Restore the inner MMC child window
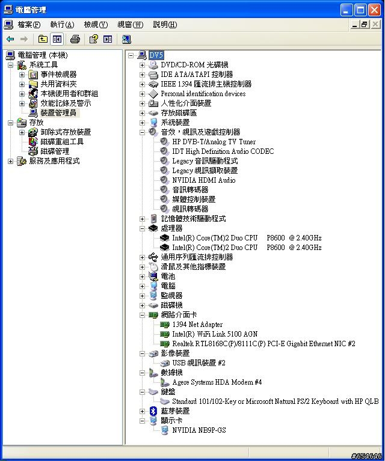 pos(365,24)
